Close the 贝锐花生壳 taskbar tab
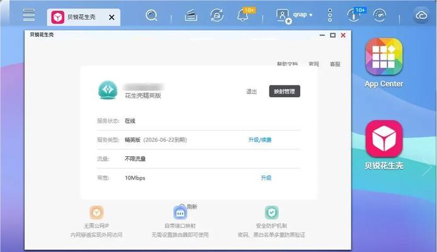Viewport: 437px width, 252px height. click(111, 17)
